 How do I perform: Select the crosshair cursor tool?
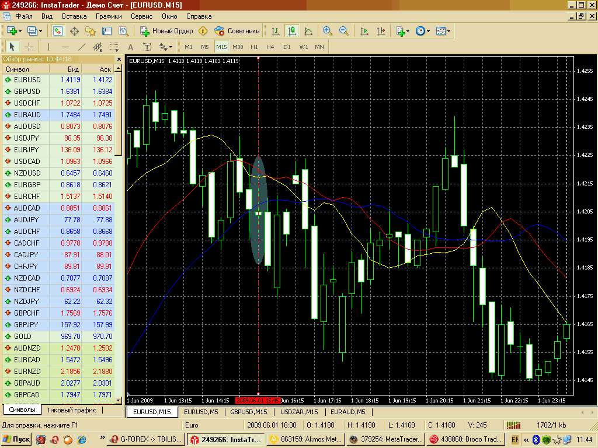pos(29,47)
